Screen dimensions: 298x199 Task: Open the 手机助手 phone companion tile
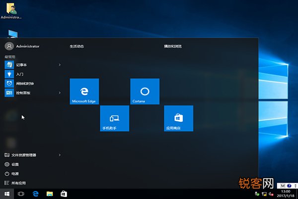tap(114, 118)
